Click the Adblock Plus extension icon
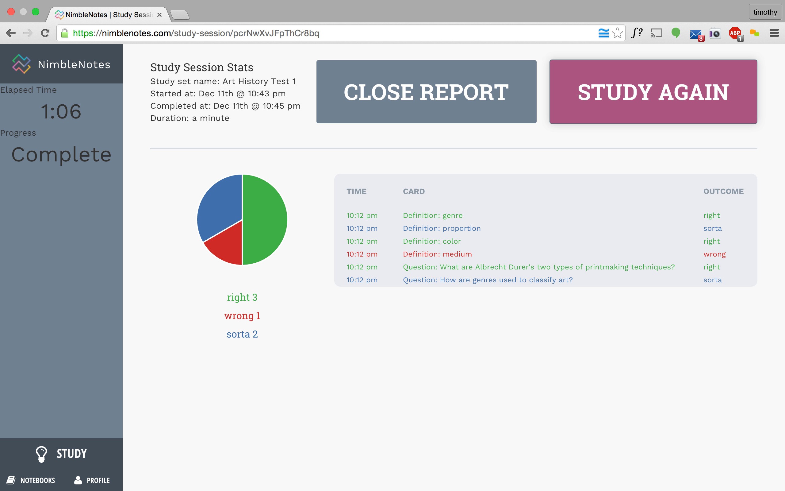The width and height of the screenshot is (785, 491). (x=735, y=33)
